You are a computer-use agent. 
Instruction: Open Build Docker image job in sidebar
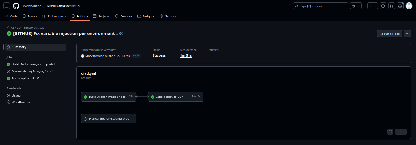(36, 64)
